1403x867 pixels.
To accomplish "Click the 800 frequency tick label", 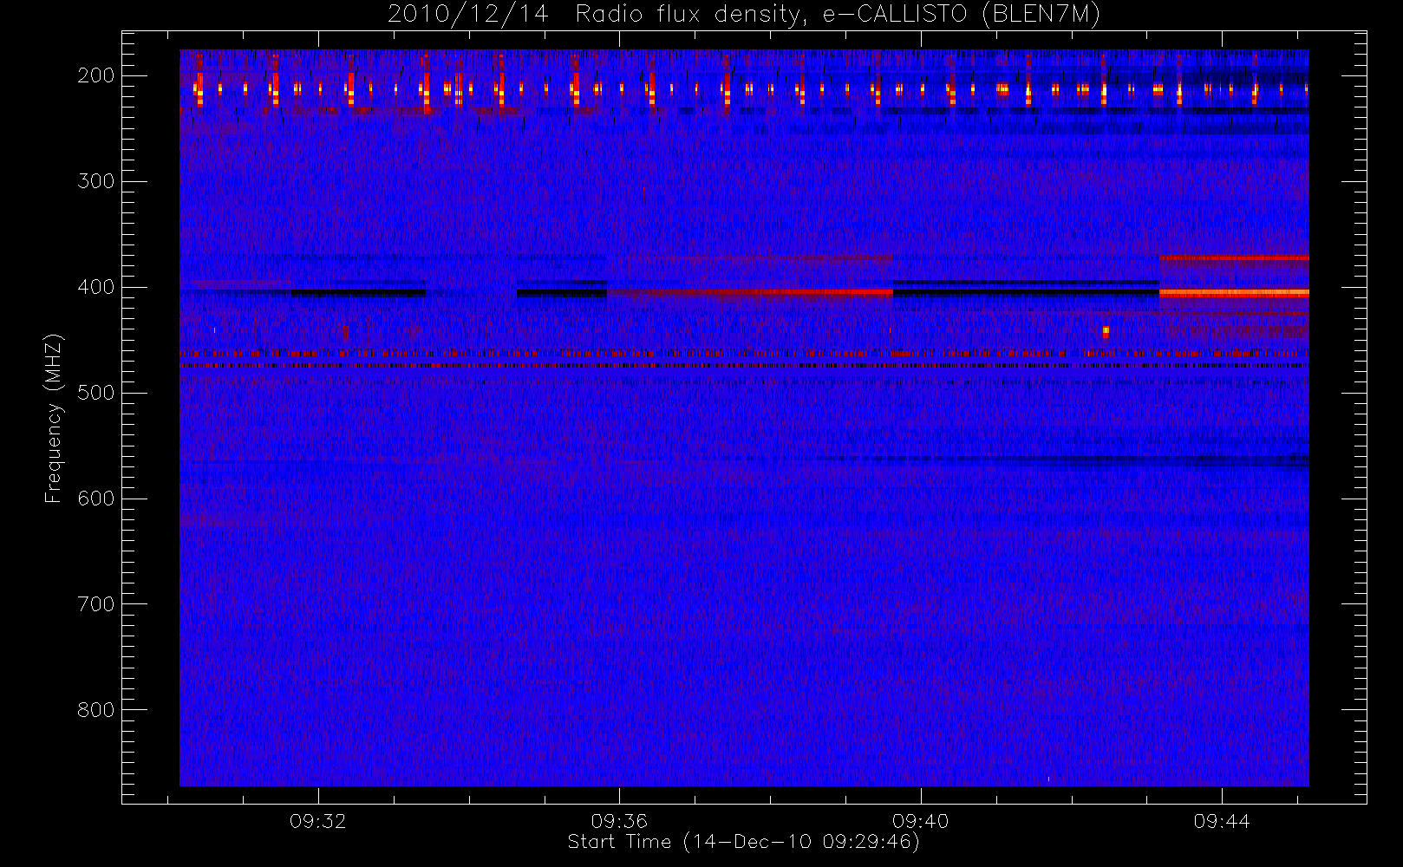I will coord(96,710).
